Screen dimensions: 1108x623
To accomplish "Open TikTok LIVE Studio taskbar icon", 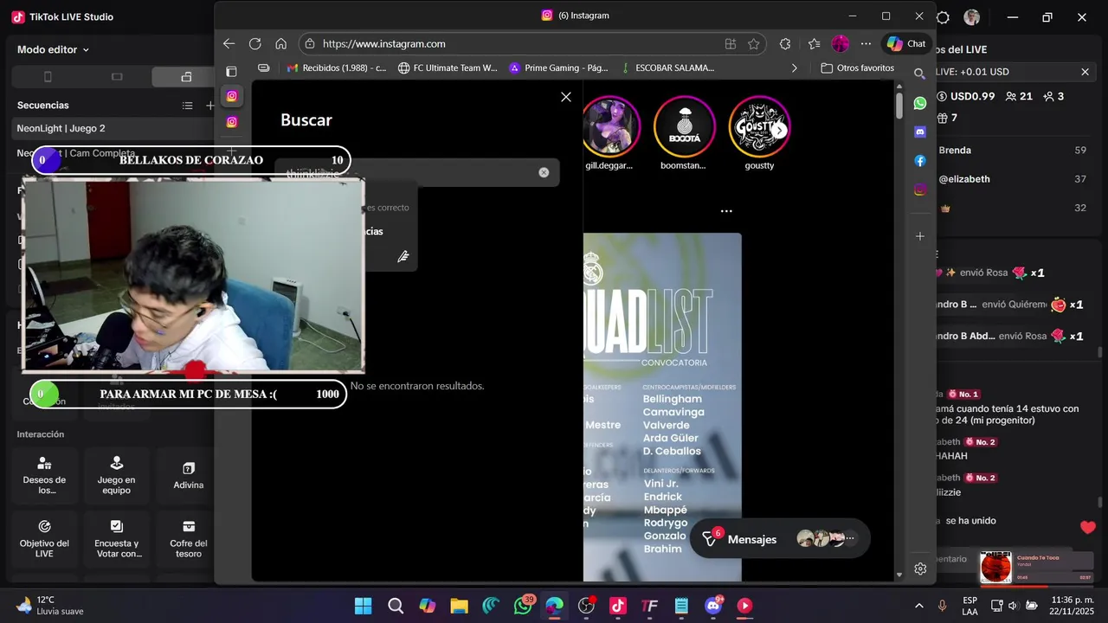I will 617,606.
